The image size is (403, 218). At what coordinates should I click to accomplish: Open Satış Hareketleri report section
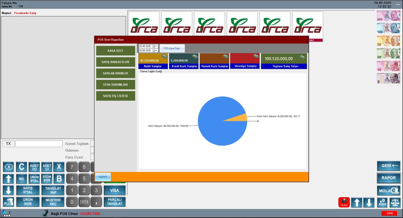pos(115,62)
